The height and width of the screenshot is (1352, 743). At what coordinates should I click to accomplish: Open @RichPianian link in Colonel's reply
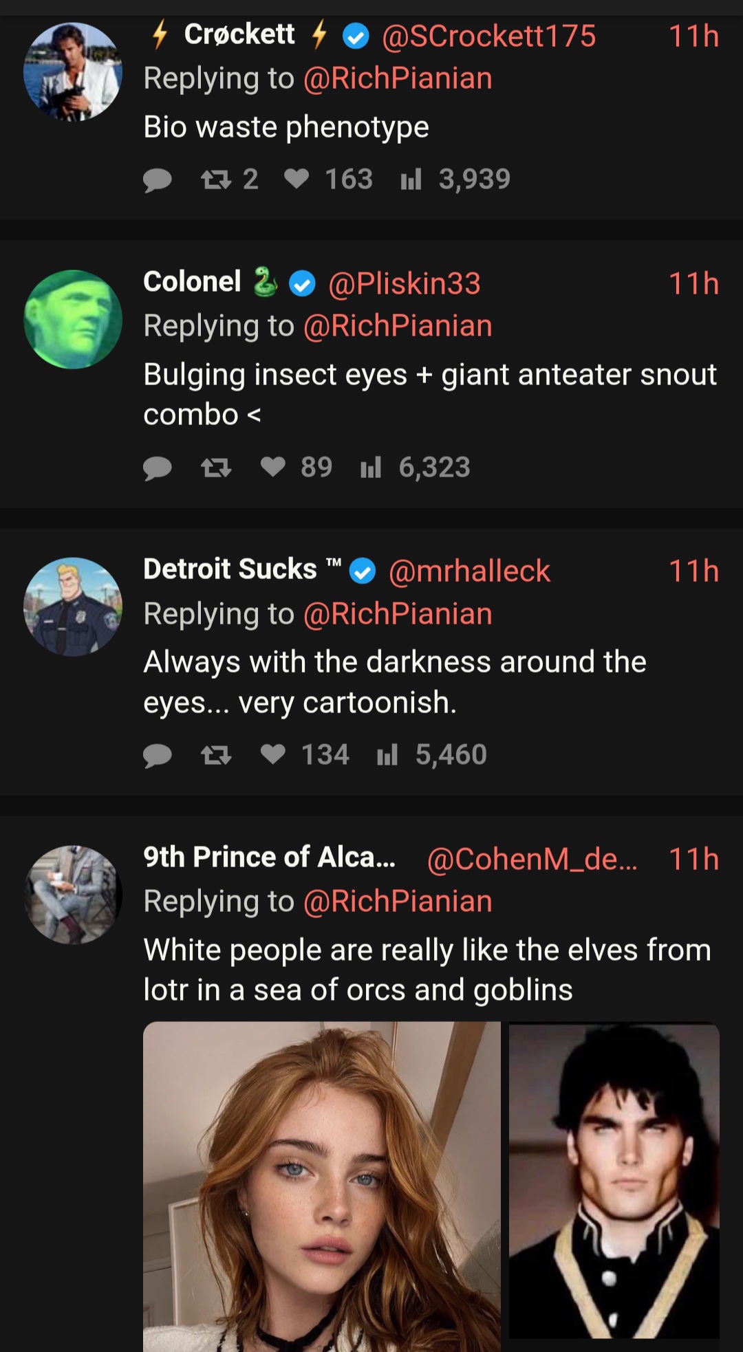[398, 325]
